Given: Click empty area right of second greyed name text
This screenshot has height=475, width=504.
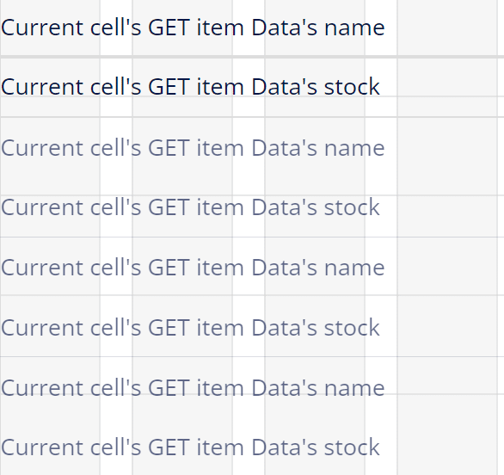Looking at the screenshot, I should [x=447, y=268].
